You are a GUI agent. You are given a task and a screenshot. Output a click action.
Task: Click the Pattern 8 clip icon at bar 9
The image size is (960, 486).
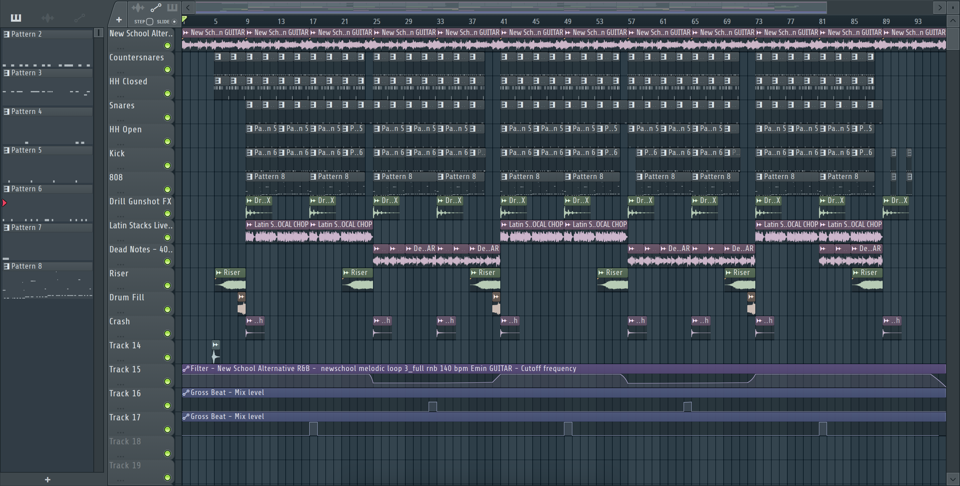coord(250,177)
